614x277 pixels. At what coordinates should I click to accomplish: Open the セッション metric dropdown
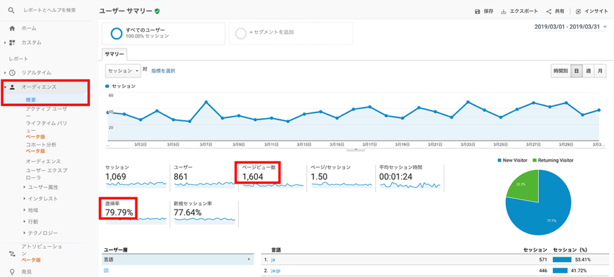(x=123, y=71)
